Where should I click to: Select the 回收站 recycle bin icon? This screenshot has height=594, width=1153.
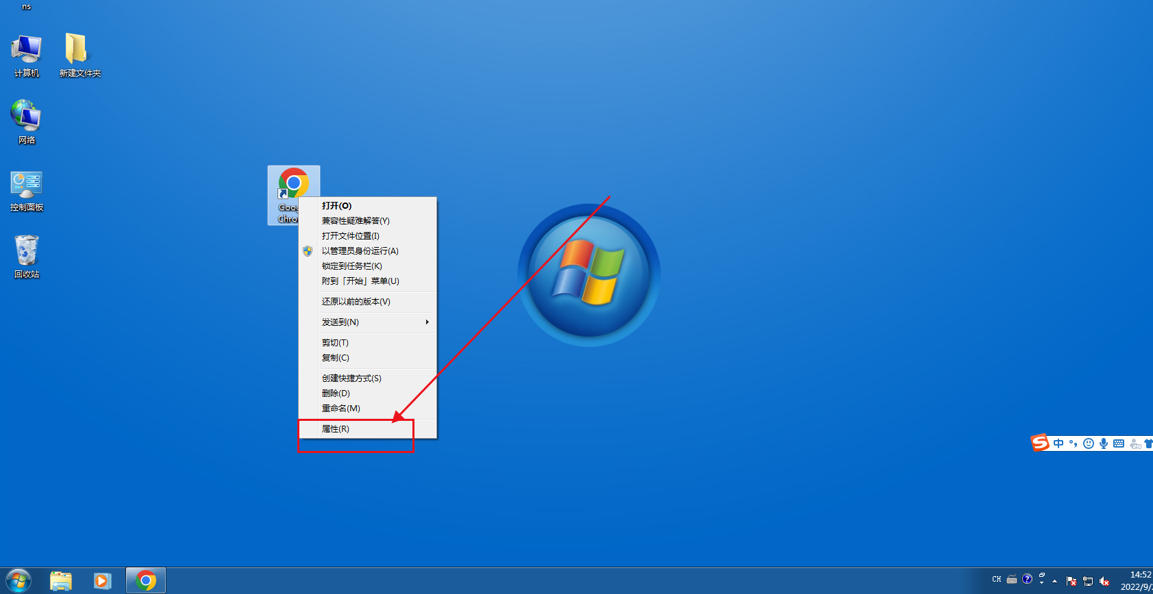tap(27, 256)
